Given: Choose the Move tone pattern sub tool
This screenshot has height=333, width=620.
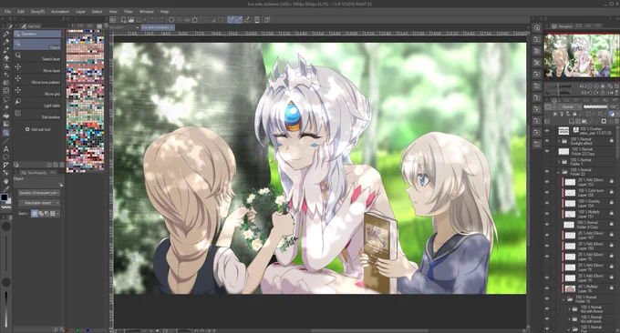Looking at the screenshot, I should tap(37, 80).
